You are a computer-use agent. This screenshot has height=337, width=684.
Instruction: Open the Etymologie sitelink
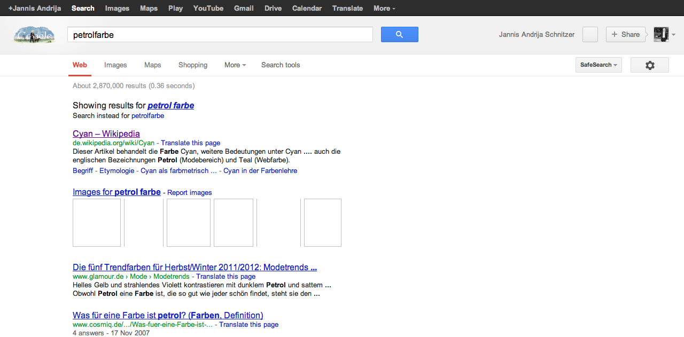[116, 171]
